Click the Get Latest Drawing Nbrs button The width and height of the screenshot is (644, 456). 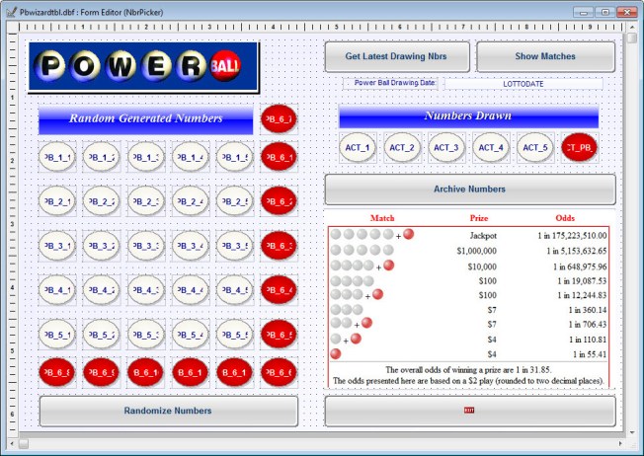397,56
